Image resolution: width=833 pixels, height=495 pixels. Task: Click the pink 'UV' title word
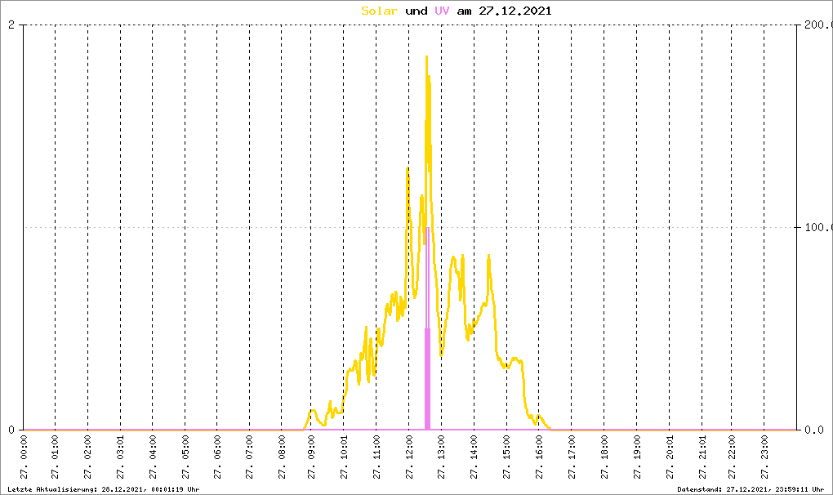point(442,11)
